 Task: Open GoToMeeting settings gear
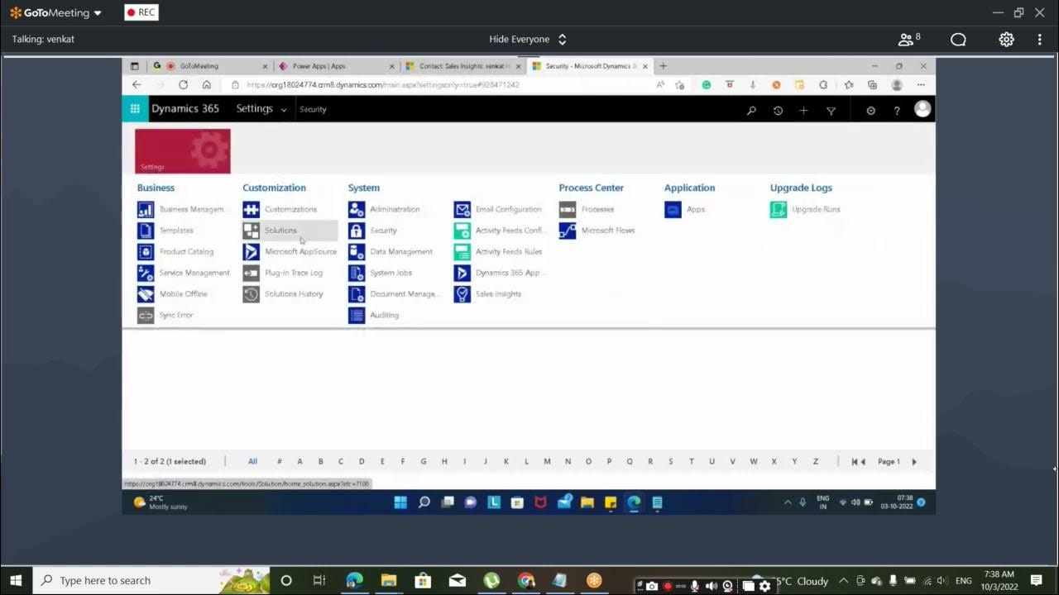(1006, 40)
